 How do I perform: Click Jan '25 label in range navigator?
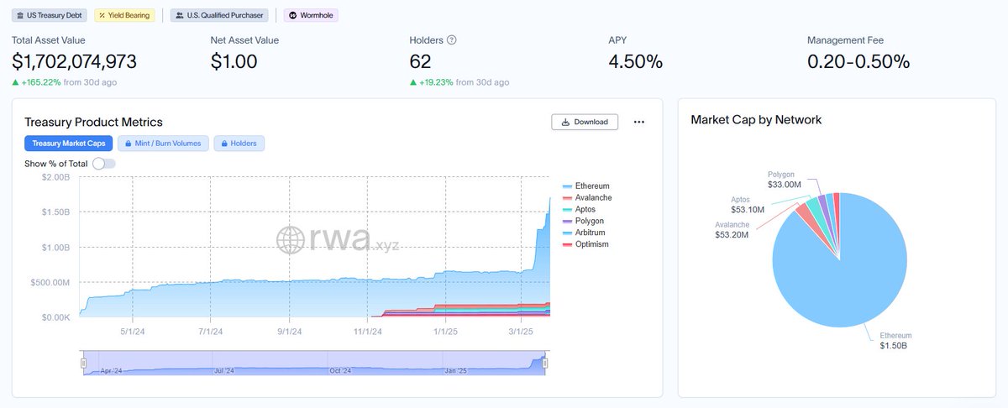tap(455, 369)
